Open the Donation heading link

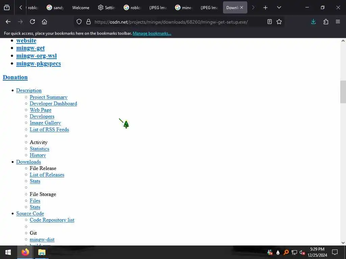(x=15, y=77)
